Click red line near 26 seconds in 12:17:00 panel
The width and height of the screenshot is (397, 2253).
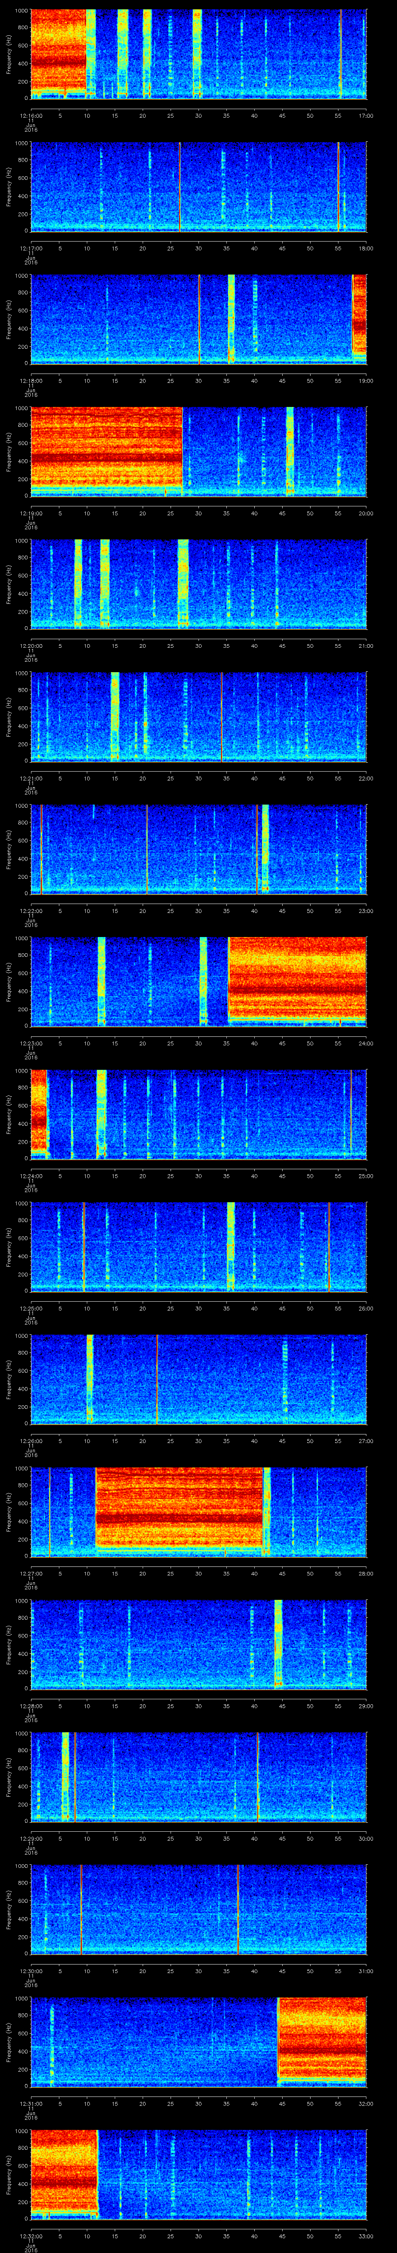click(180, 186)
